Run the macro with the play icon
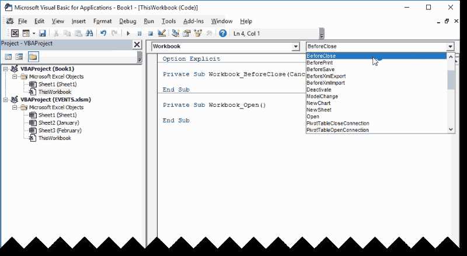467x256 pixels. (128, 33)
